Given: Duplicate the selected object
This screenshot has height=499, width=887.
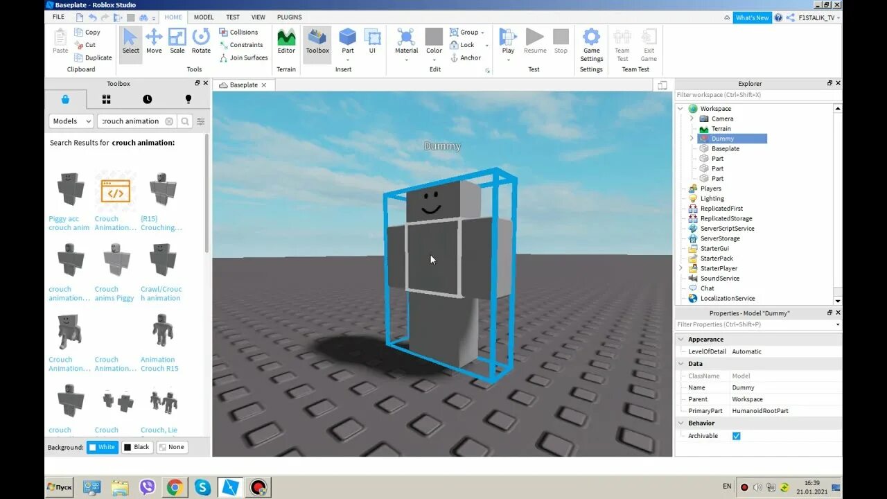Looking at the screenshot, I should pyautogui.click(x=93, y=58).
